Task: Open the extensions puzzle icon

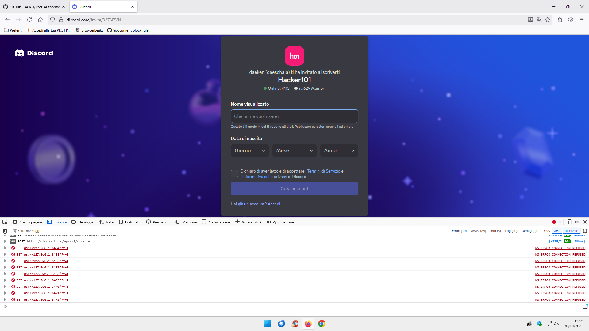Action: (560, 20)
